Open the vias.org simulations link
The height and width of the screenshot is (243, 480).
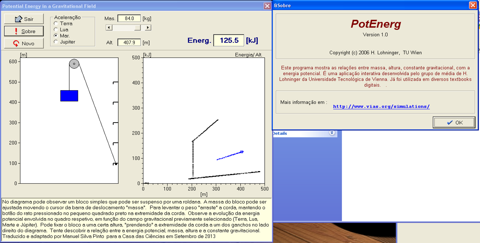pyautogui.click(x=381, y=107)
